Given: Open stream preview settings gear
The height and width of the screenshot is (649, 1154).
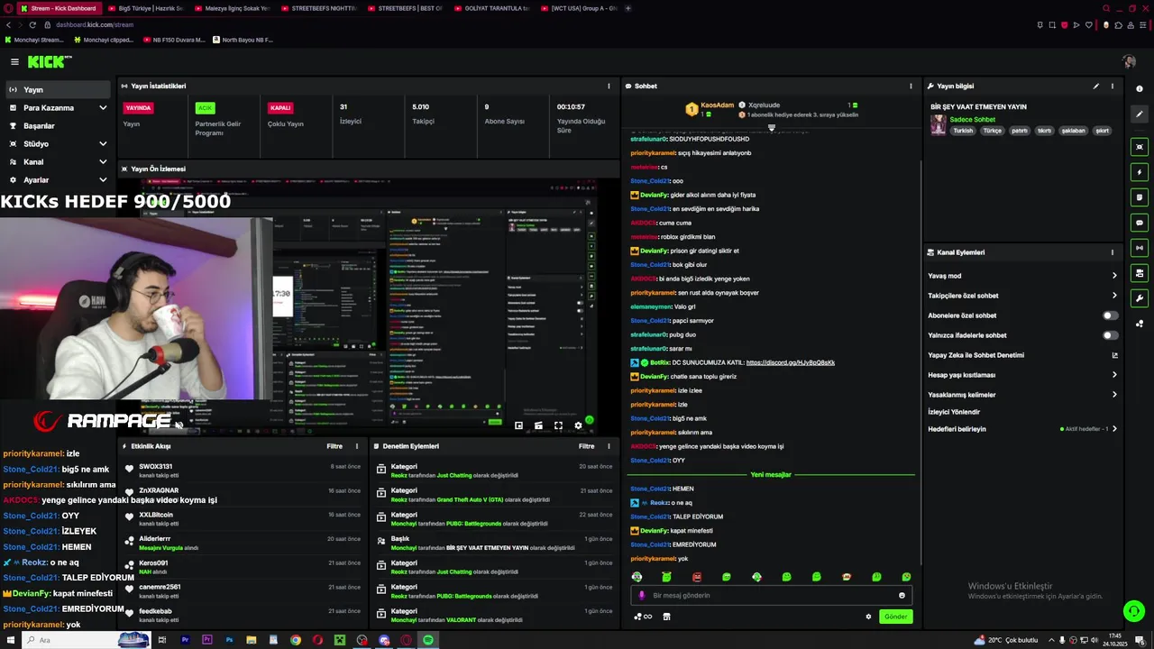Looking at the screenshot, I should pos(578,425).
